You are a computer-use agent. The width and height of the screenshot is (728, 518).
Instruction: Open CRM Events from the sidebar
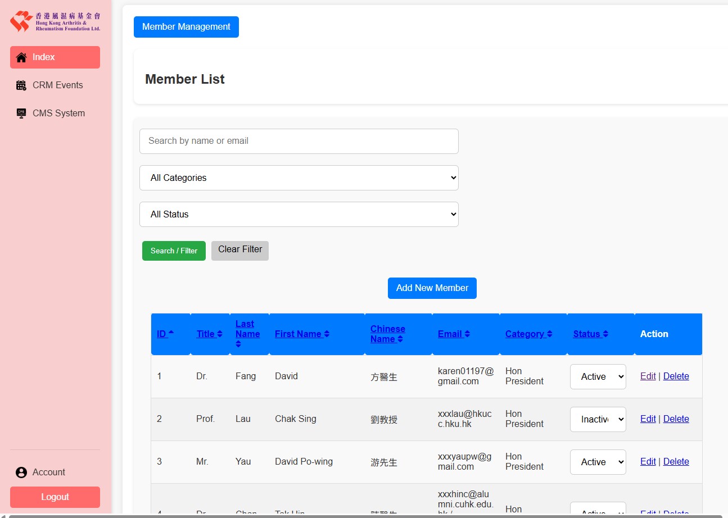tap(57, 85)
